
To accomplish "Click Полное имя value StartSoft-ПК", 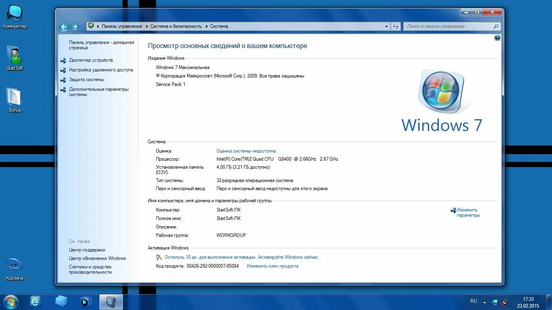I will point(228,218).
